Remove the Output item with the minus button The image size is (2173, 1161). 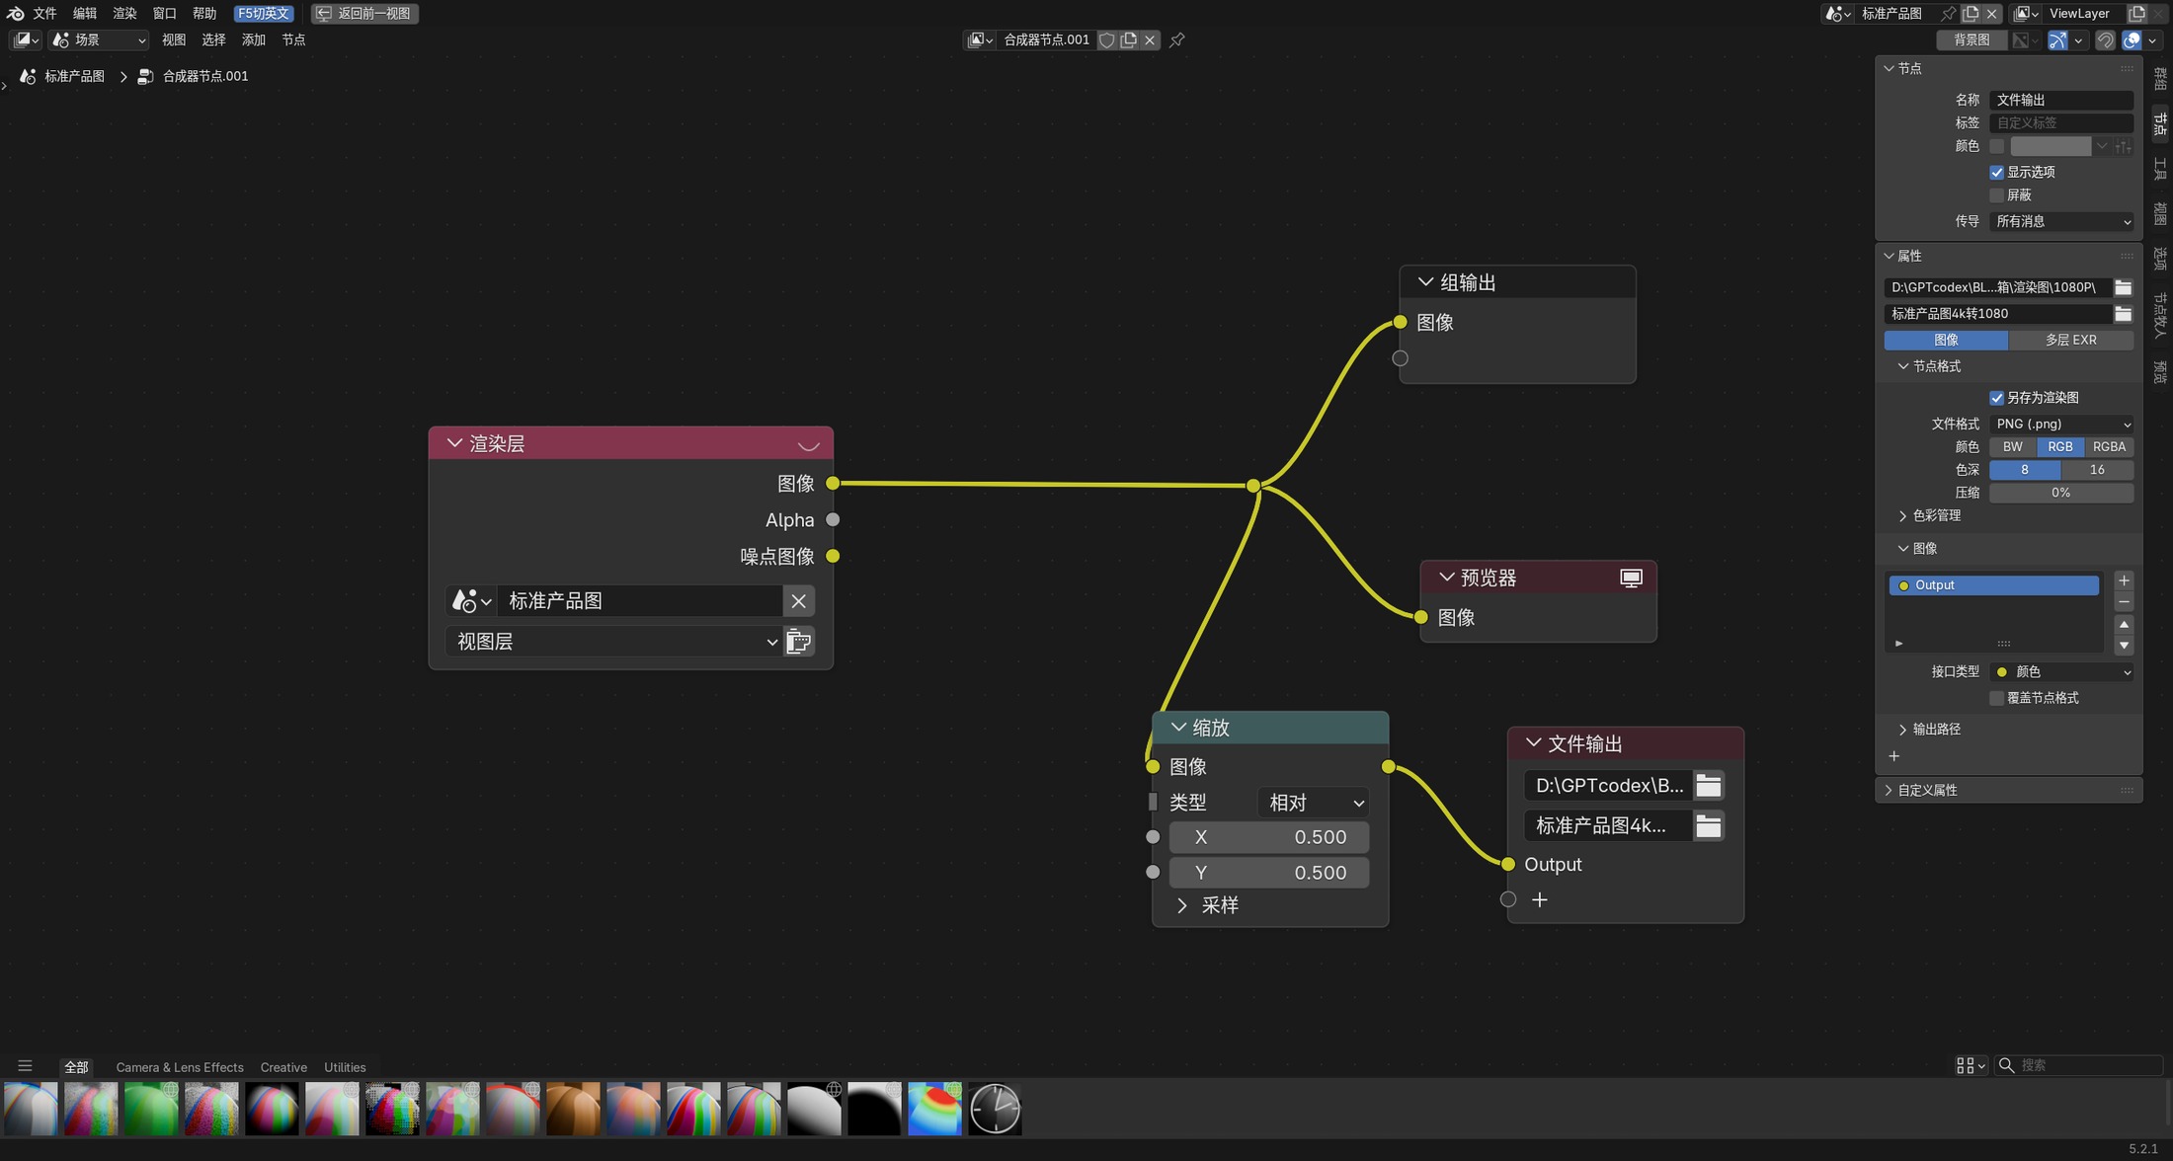(x=2124, y=601)
